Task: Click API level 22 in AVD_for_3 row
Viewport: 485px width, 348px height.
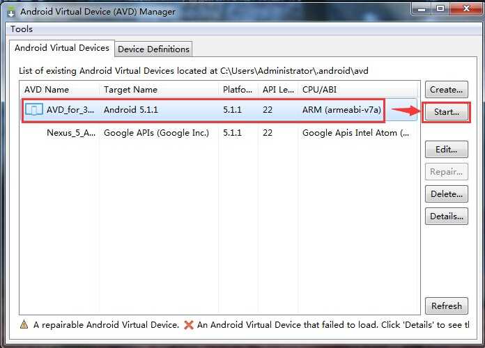Action: tap(268, 110)
